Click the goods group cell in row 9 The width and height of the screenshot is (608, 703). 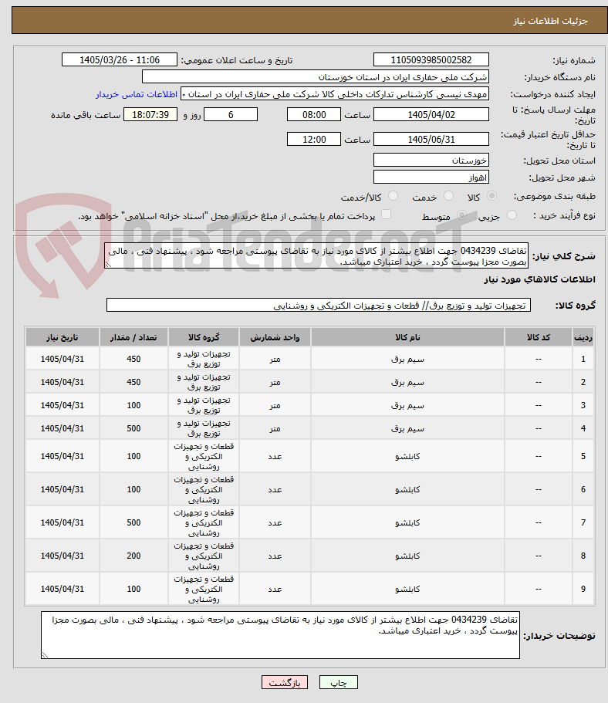204,589
